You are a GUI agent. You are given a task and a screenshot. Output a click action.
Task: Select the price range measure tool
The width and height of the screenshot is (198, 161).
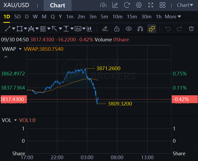(66, 29)
